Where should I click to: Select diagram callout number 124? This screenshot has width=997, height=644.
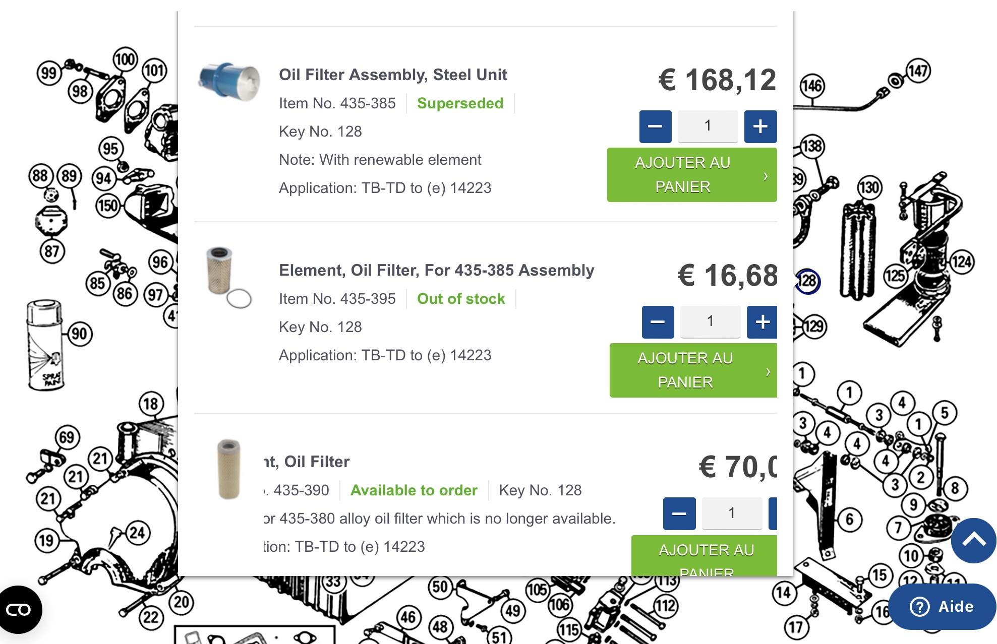tap(962, 262)
